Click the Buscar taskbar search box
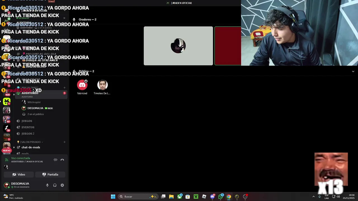The width and height of the screenshot is (358, 201). 138,197
